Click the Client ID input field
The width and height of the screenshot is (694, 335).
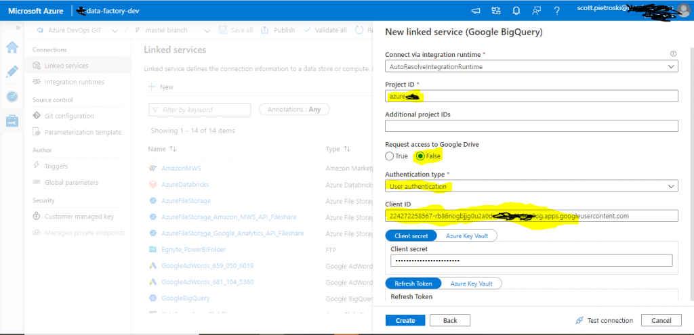click(x=531, y=216)
